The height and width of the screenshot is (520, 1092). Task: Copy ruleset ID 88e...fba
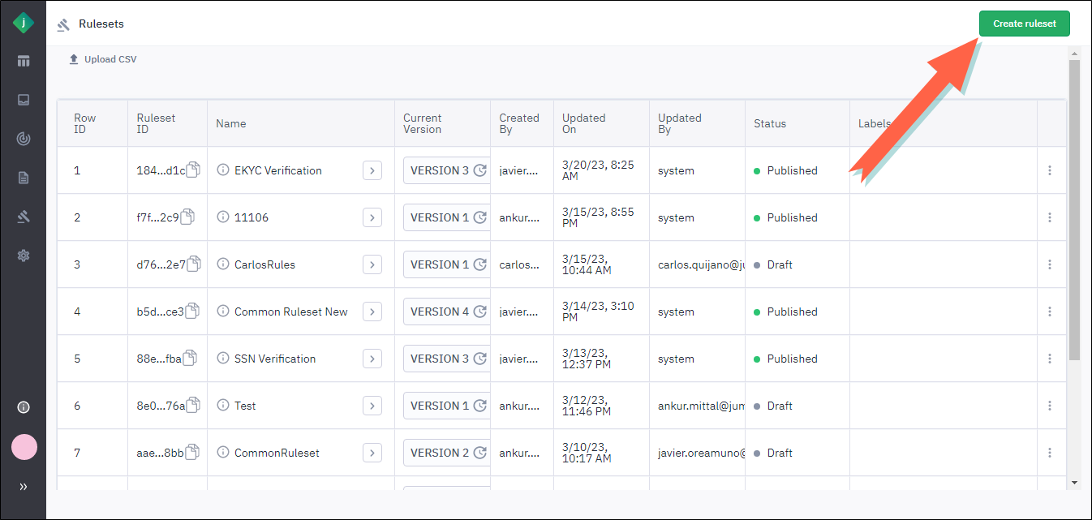pos(189,358)
